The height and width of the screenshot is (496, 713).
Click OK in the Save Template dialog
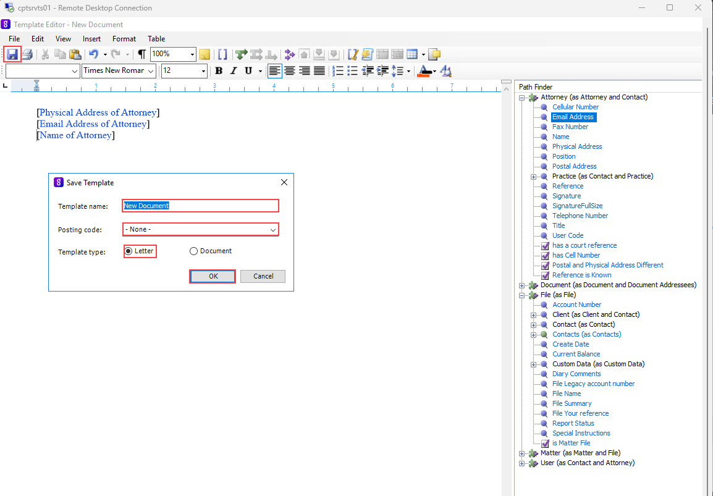coord(213,276)
